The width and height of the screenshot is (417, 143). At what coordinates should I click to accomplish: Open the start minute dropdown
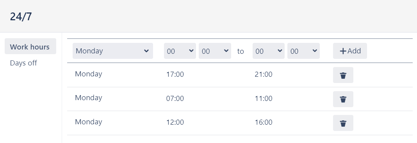click(x=215, y=51)
